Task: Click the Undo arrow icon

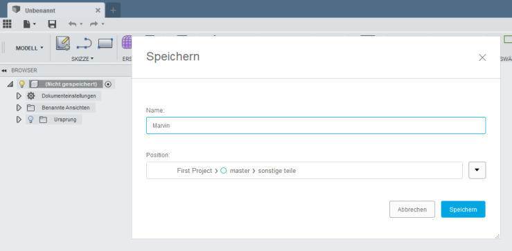Action: click(x=73, y=24)
